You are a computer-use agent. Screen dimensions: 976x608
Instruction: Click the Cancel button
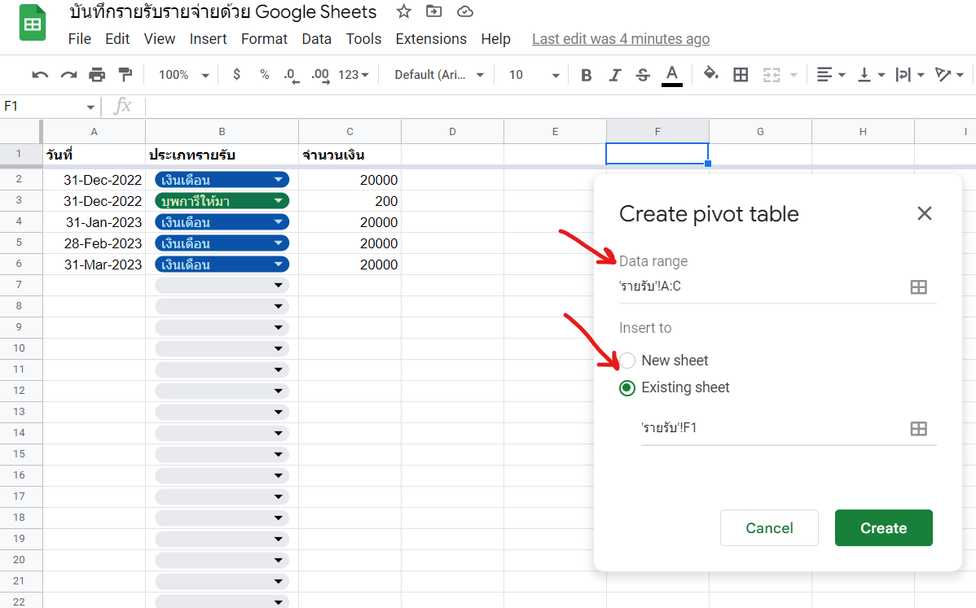pyautogui.click(x=769, y=527)
